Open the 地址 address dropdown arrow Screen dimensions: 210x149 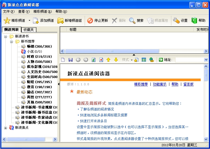coord(206,60)
